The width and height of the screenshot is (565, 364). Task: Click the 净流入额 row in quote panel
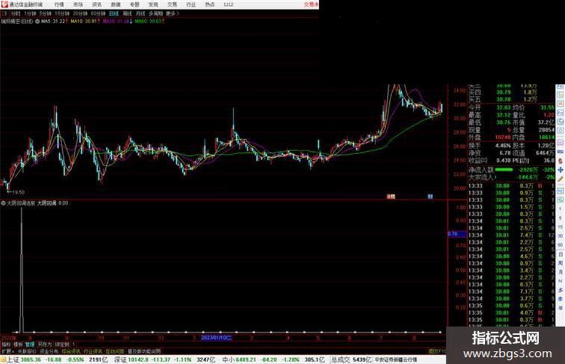[512, 170]
